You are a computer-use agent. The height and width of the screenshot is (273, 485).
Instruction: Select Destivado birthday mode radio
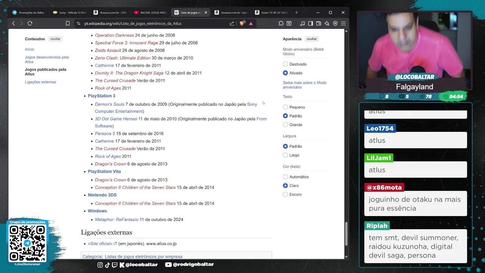[x=285, y=64]
